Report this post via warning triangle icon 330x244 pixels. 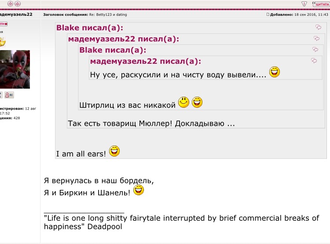tap(304, 4)
